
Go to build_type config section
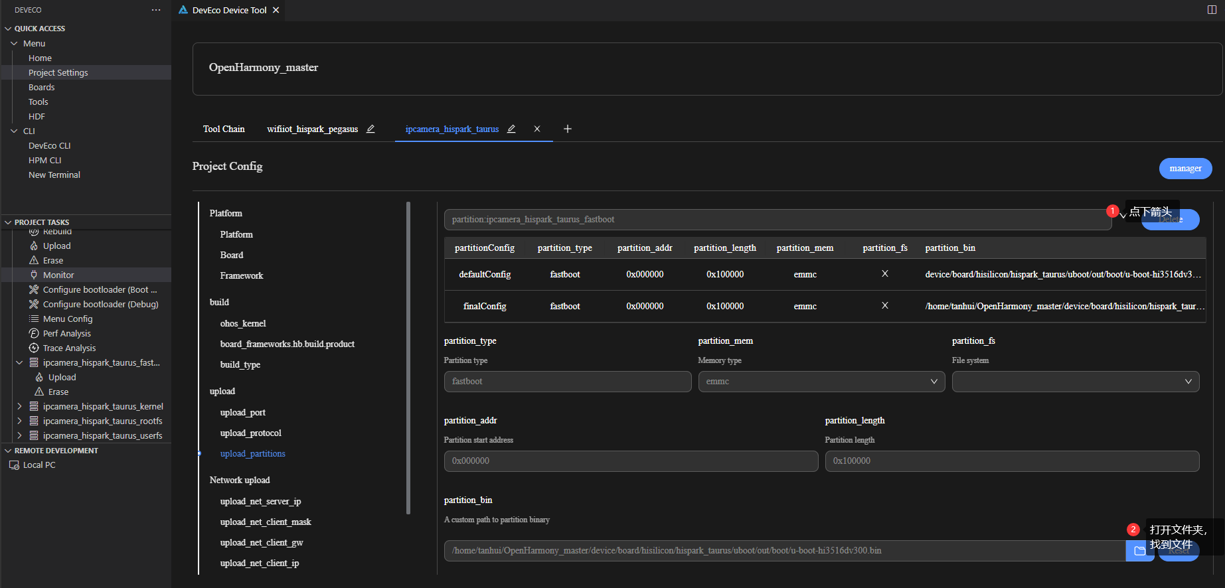coord(240,364)
